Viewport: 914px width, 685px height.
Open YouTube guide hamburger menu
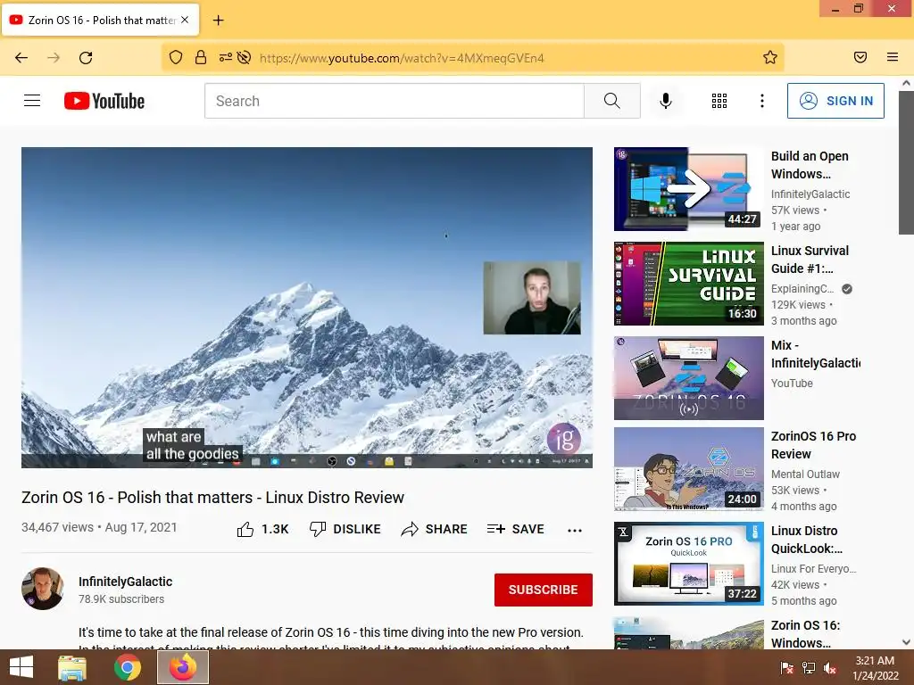pyautogui.click(x=32, y=101)
